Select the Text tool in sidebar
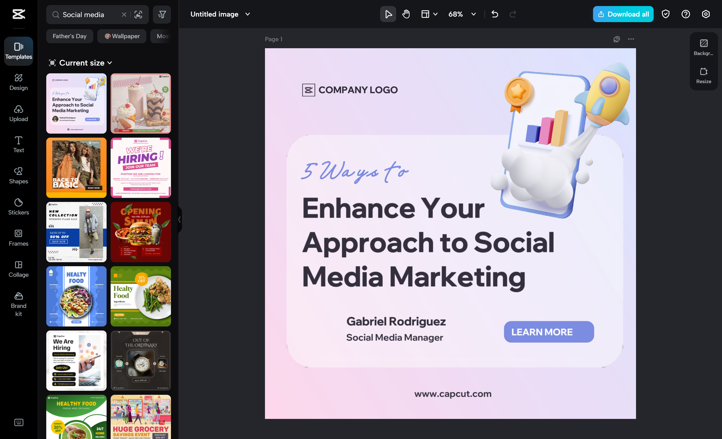The height and width of the screenshot is (439, 722). 18,144
